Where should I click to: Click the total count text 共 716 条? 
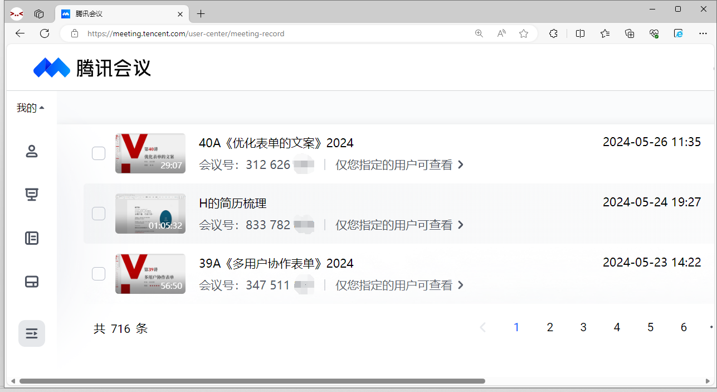121,329
